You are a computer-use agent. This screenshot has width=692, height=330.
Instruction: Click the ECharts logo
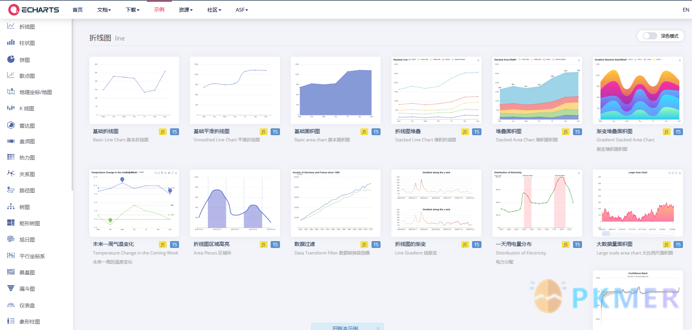(34, 10)
